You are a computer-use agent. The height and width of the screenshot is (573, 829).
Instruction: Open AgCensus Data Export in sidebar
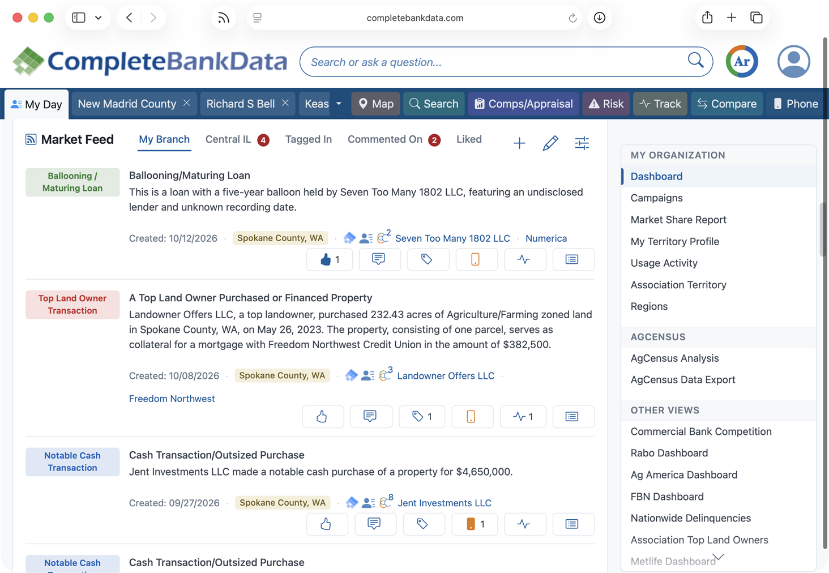tap(683, 380)
